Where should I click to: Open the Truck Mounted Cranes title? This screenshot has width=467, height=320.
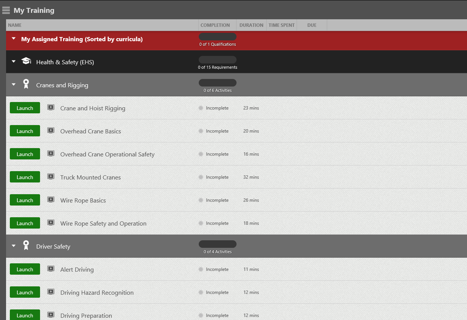coord(90,178)
